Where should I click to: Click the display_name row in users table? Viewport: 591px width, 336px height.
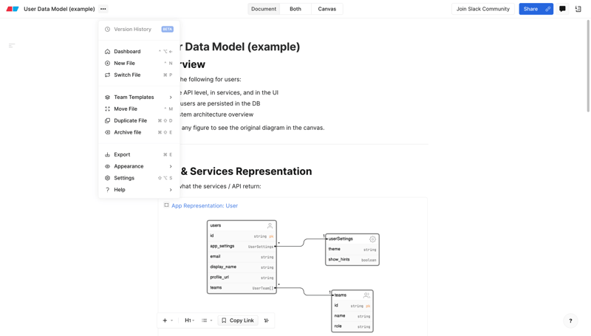(242, 267)
